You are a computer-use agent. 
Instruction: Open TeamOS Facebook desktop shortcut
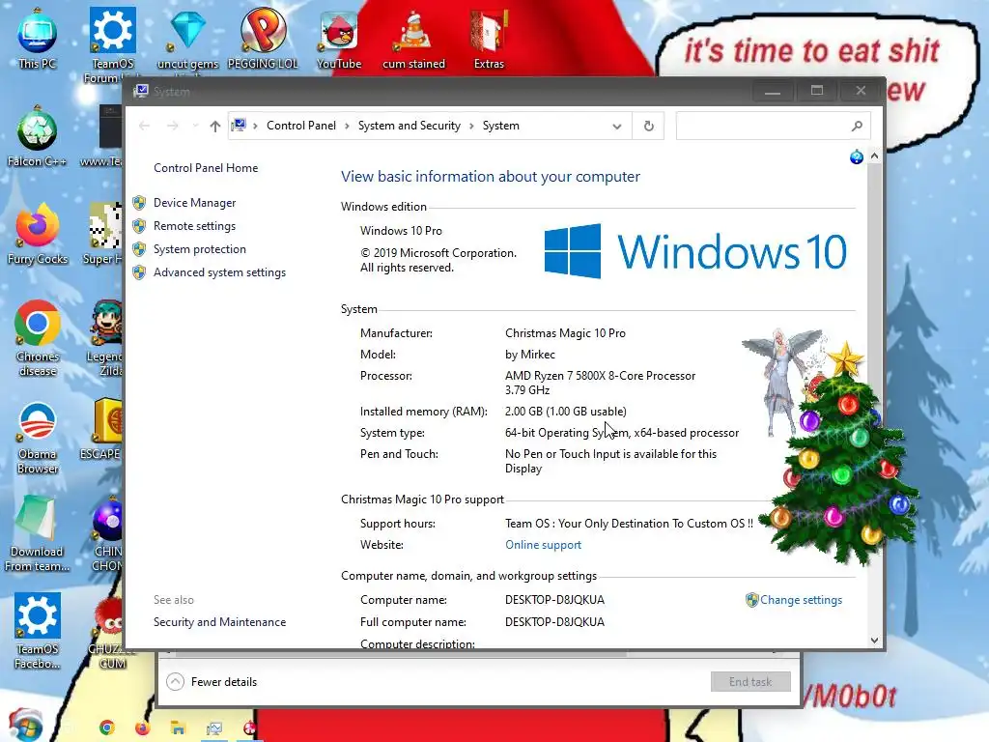(x=38, y=631)
